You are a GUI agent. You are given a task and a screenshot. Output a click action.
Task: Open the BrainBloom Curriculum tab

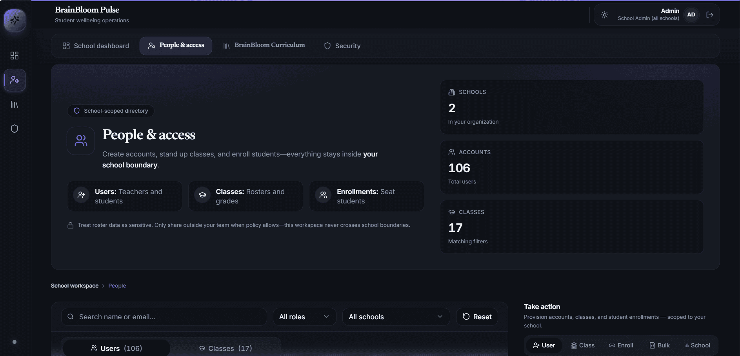[x=264, y=46]
